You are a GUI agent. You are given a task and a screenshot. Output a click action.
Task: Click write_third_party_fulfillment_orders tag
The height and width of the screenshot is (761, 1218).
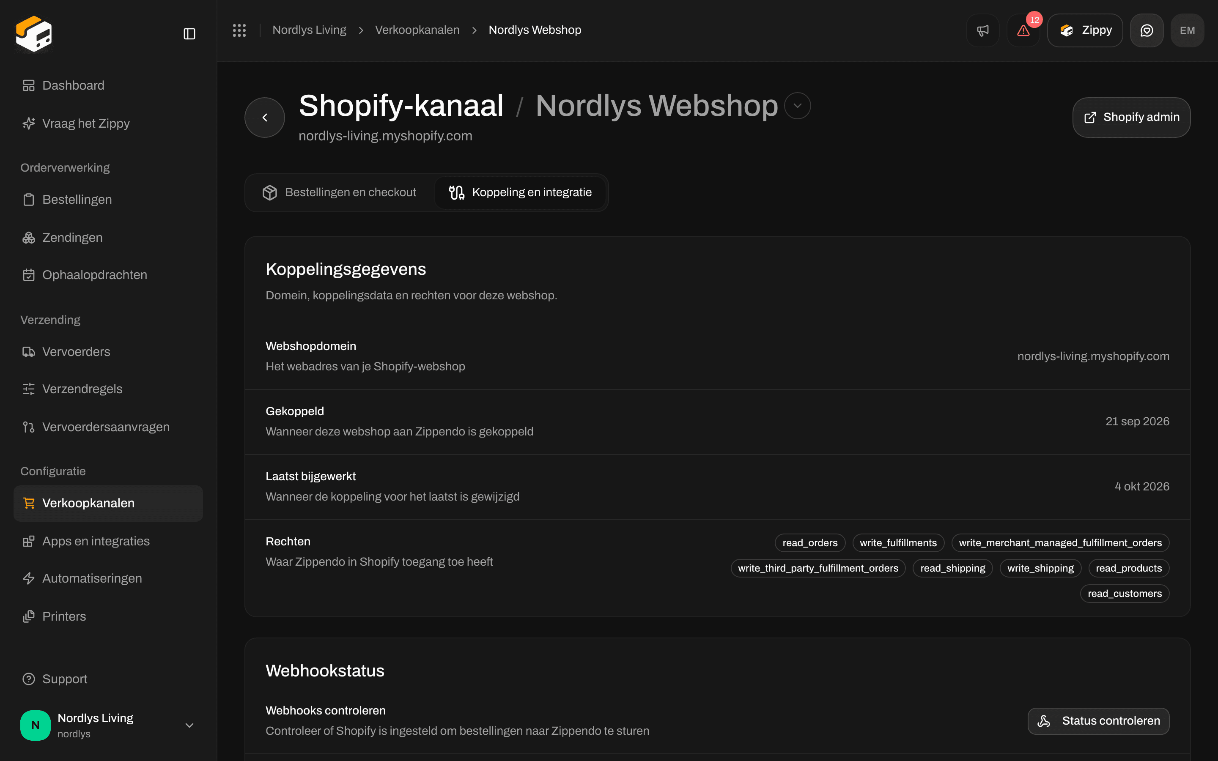coord(818,568)
